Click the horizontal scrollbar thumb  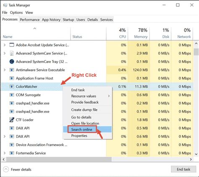pyautogui.click(x=59, y=159)
